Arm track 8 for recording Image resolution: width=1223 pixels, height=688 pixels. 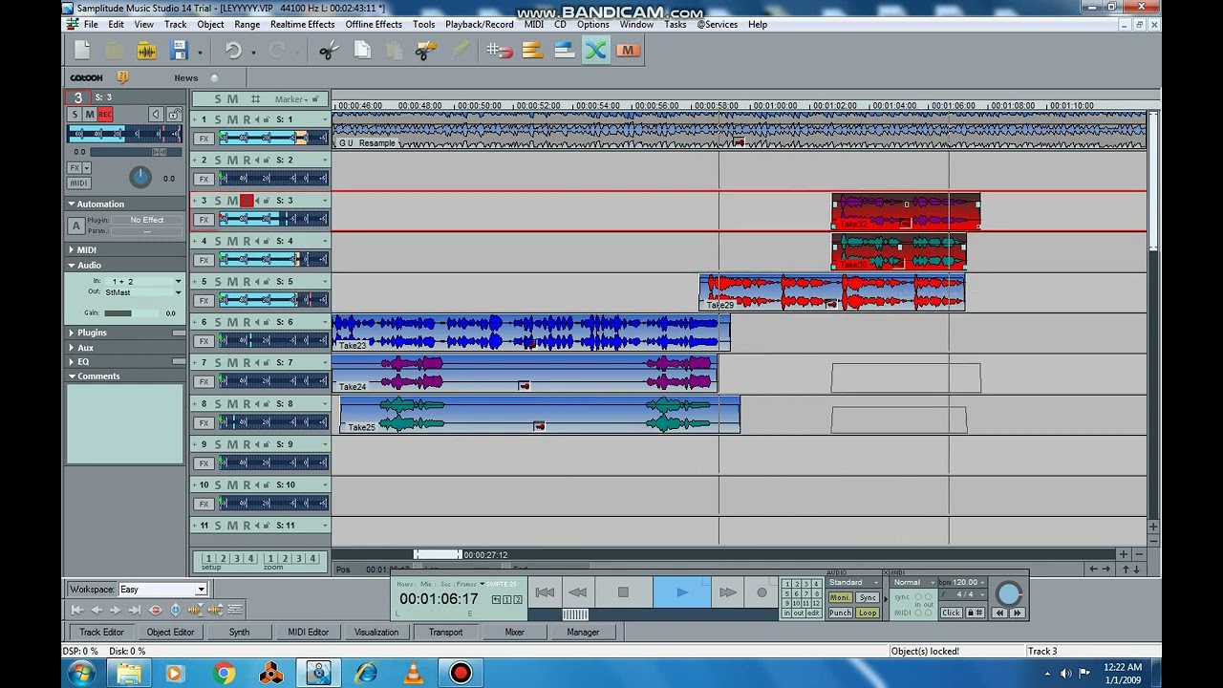click(x=247, y=403)
